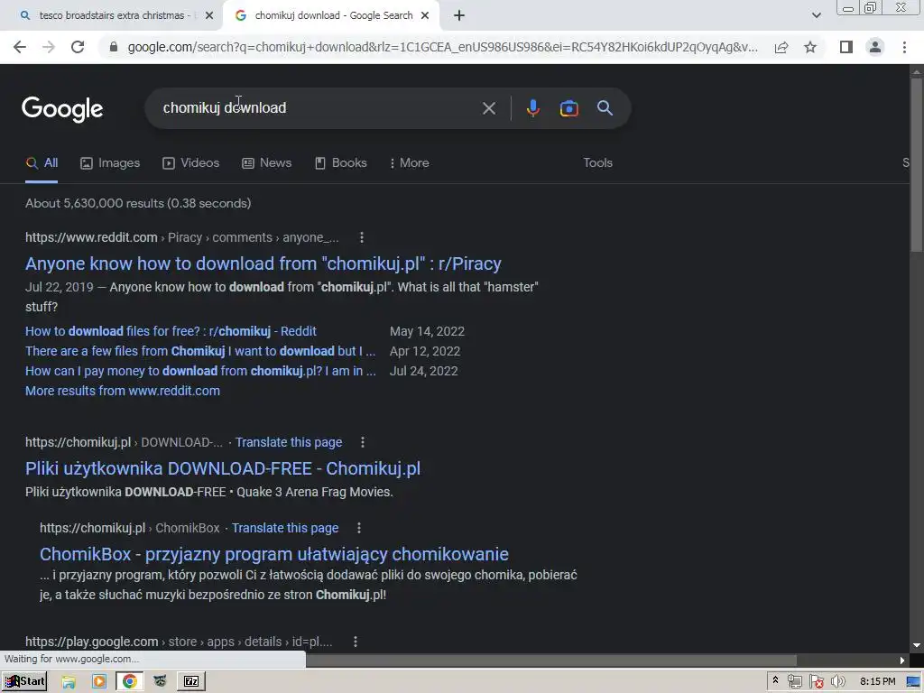Viewport: 924px width, 693px height.
Task: Open the Chrome profile menu
Action: (x=875, y=47)
